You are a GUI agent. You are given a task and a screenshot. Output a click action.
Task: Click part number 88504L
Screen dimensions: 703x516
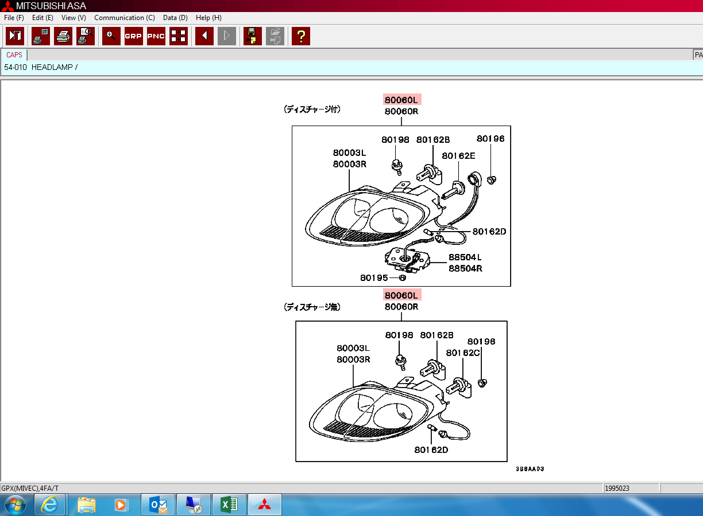[465, 257]
